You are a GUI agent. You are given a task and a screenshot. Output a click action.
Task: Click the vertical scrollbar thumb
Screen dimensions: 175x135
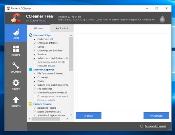pos(71,54)
